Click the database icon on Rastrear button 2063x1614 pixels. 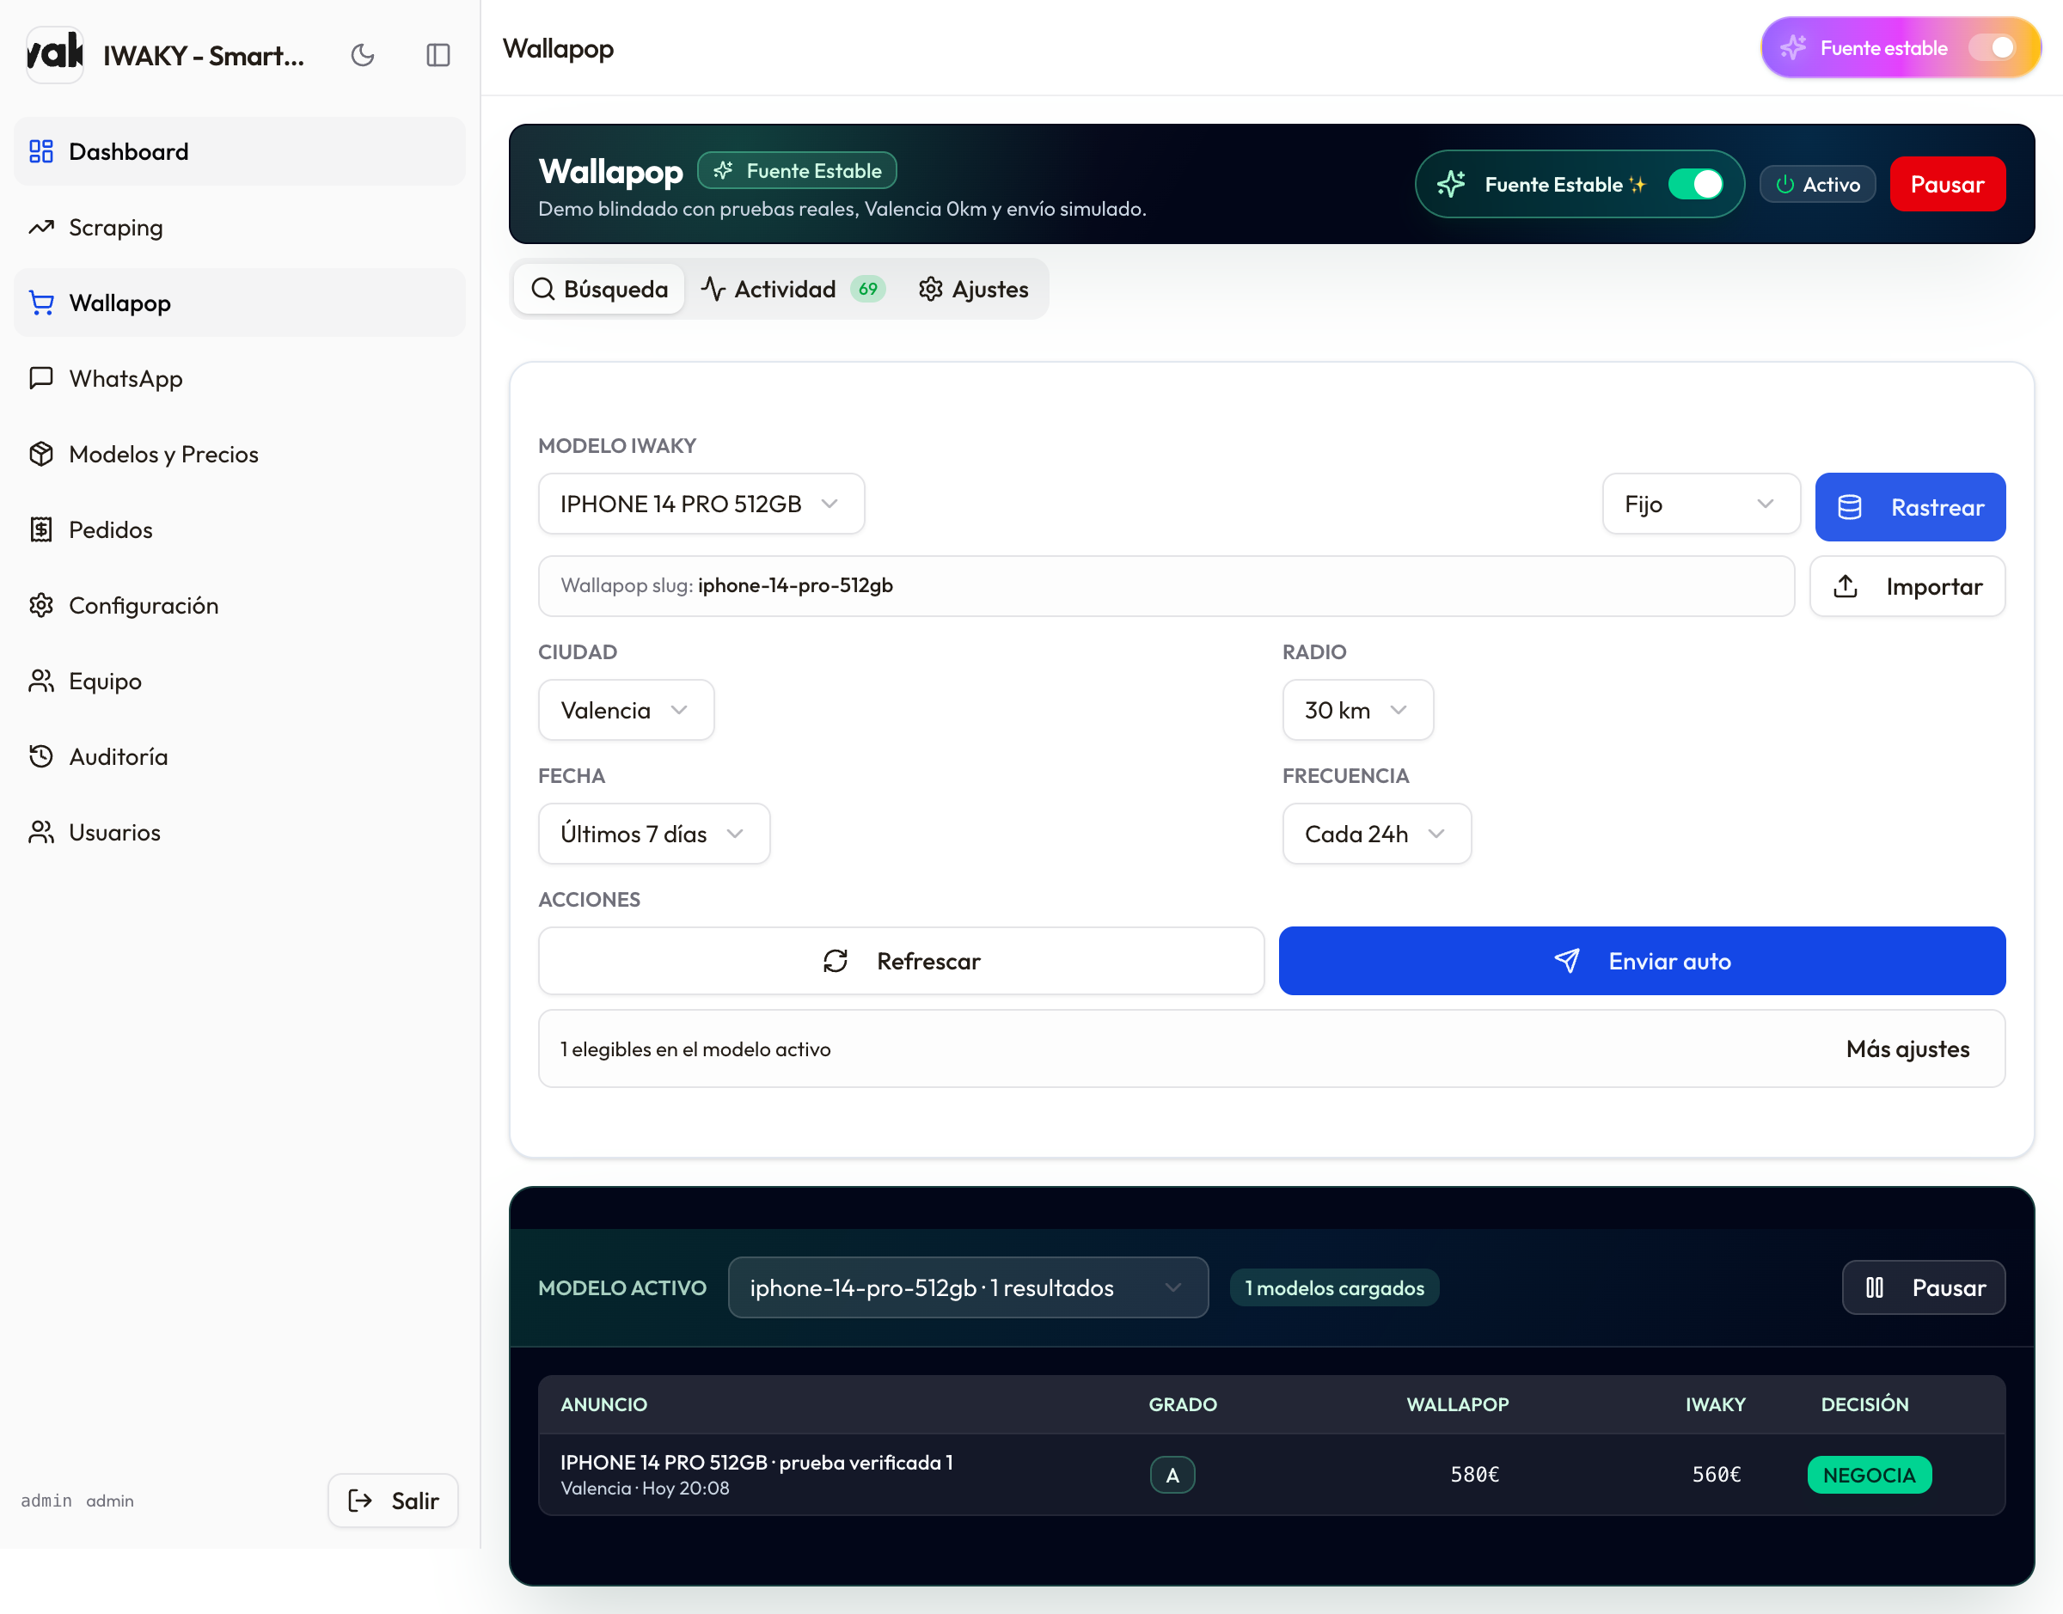click(x=1850, y=507)
